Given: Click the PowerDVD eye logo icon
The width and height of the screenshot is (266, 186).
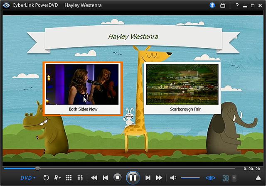Looking at the screenshot, I should pos(7,5).
